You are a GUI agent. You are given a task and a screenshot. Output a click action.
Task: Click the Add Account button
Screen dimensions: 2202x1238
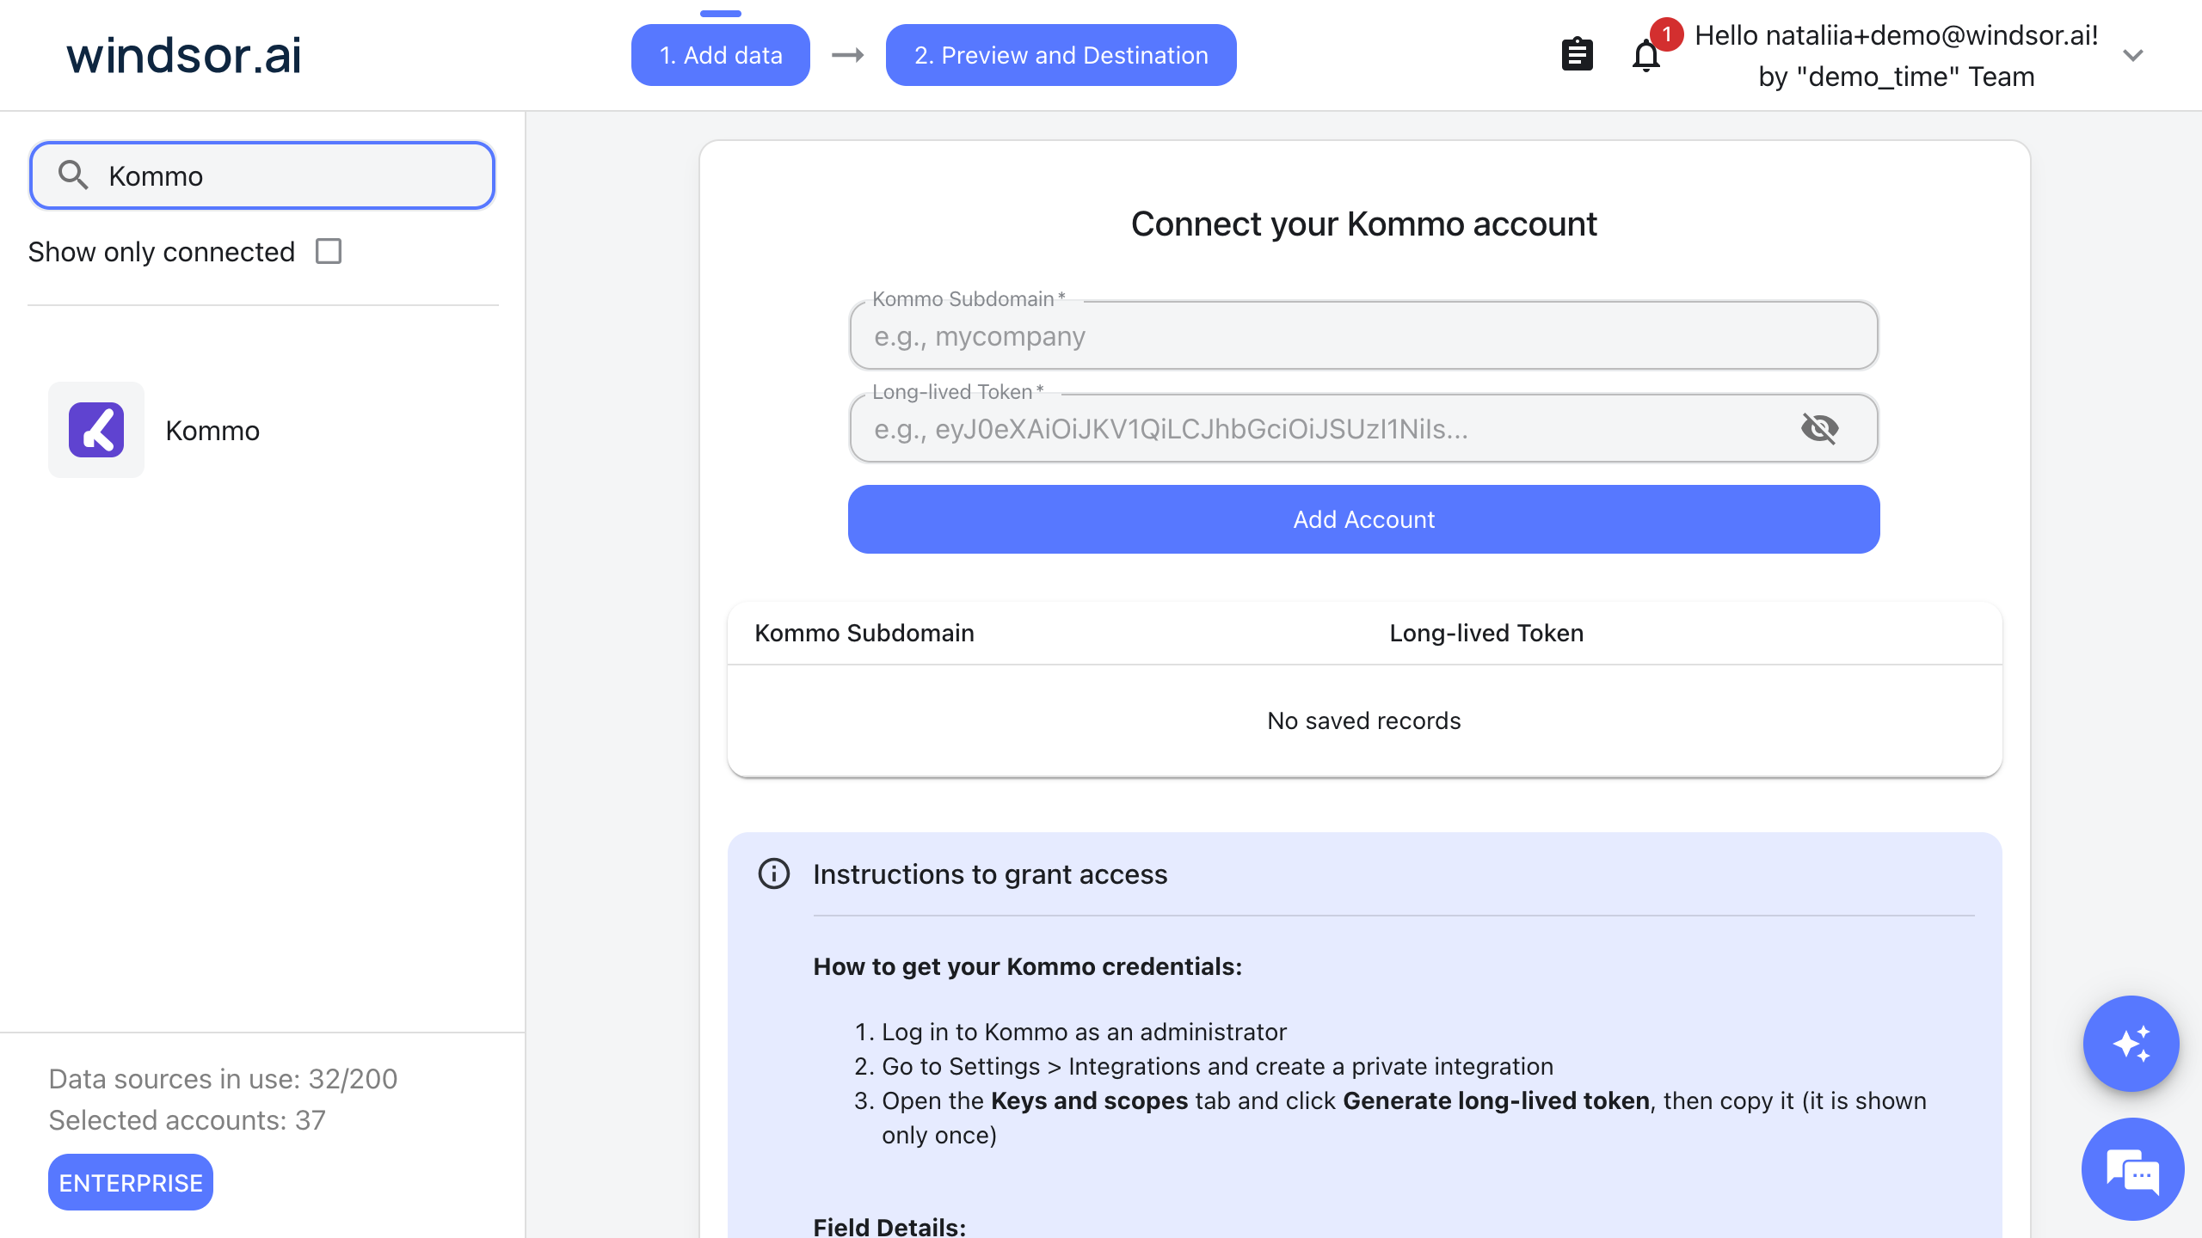pyautogui.click(x=1364, y=519)
